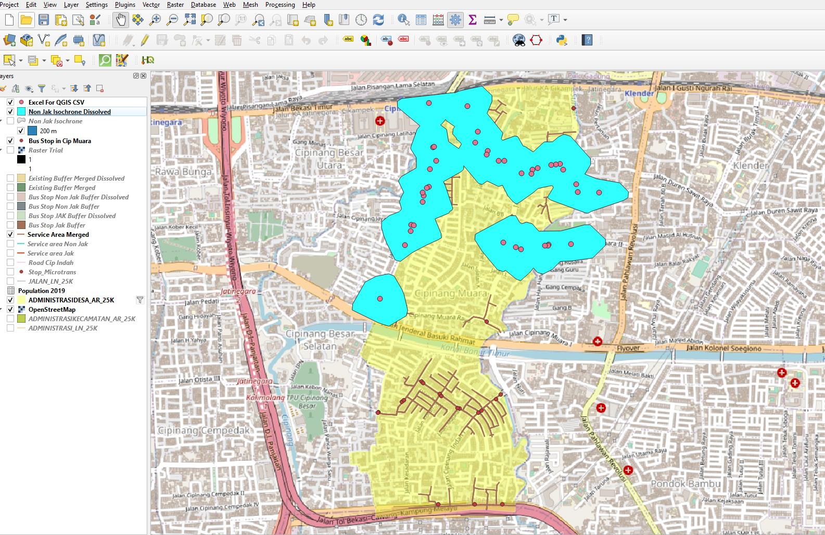Screen dimensions: 825x535
Task: Click the Zoom In magnifier tool
Action: tap(155, 20)
